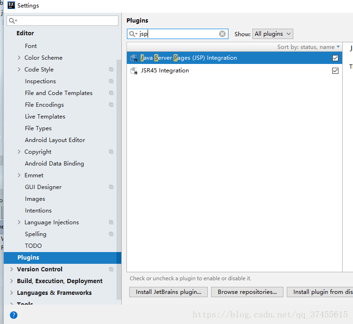Select the Editor category
This screenshot has height=324, width=353.
point(25,33)
